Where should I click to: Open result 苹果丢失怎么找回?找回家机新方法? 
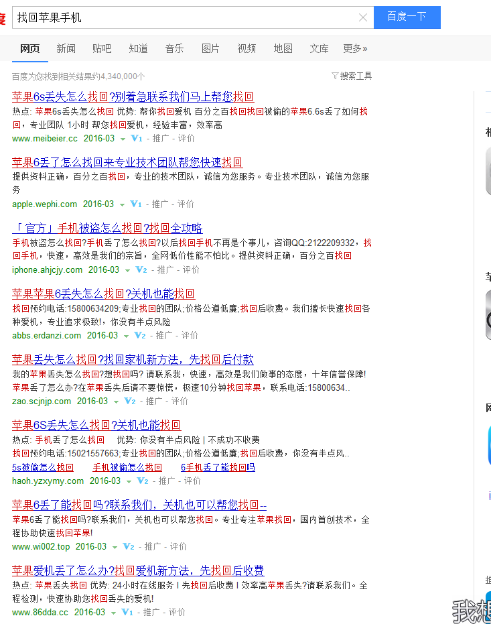tap(133, 359)
